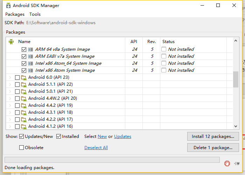Click the ARM 64 v8a system image icon
The height and width of the screenshot is (175, 245).
coord(30,50)
